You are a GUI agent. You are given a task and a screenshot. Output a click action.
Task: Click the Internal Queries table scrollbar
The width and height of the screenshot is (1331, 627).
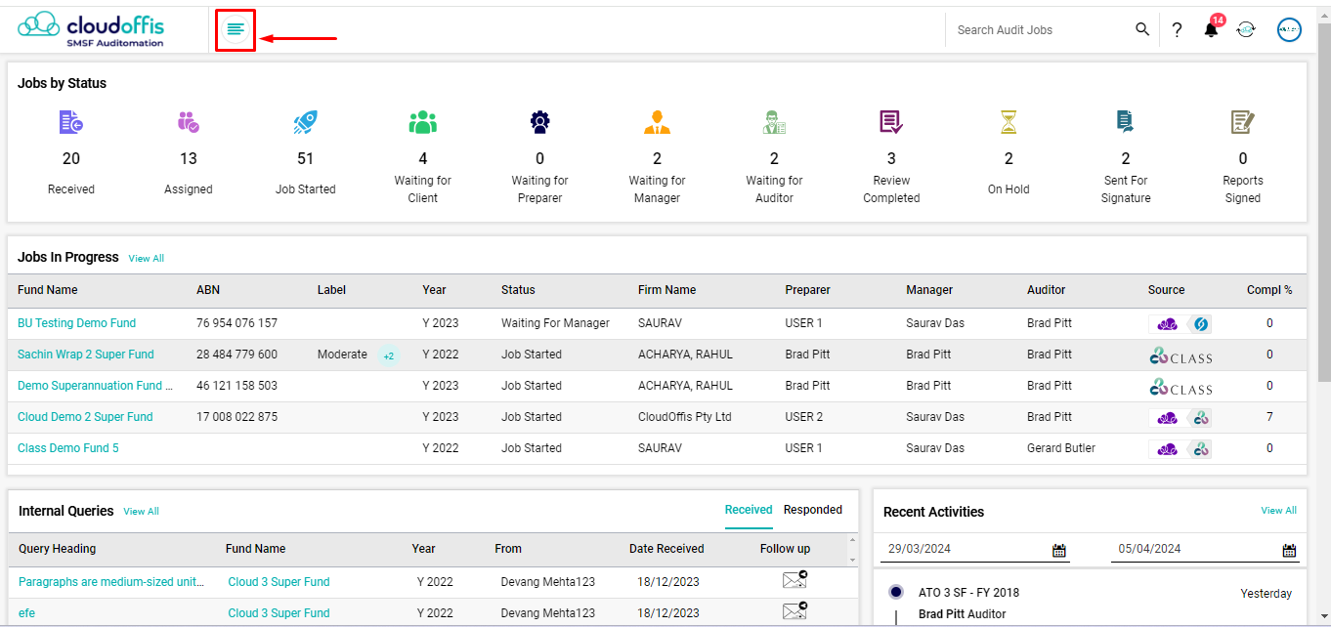[853, 550]
